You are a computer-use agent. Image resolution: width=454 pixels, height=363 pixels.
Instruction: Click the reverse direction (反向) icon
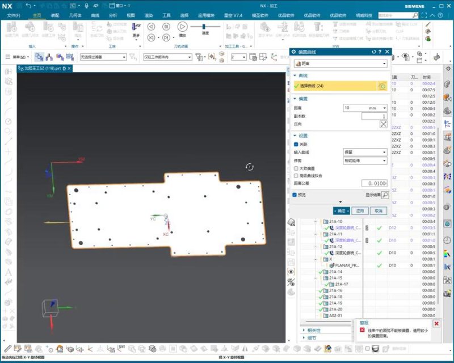[383, 124]
